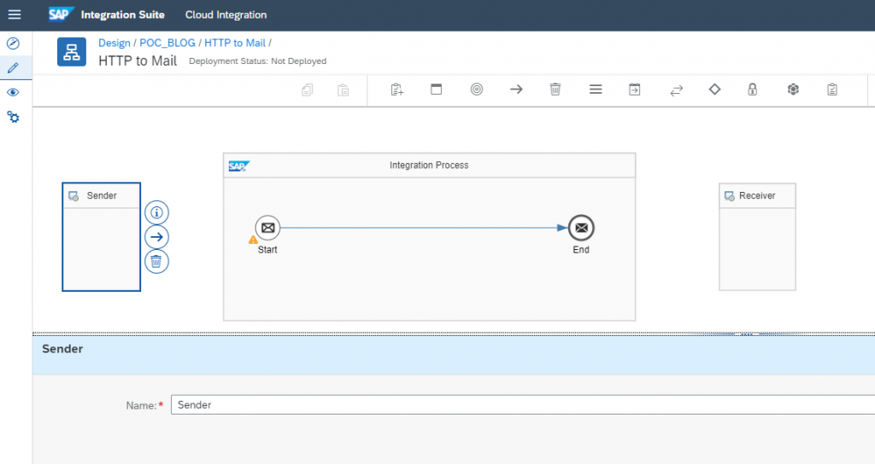875x464 pixels.
Task: Select the Connector arrow tool
Action: [x=516, y=89]
